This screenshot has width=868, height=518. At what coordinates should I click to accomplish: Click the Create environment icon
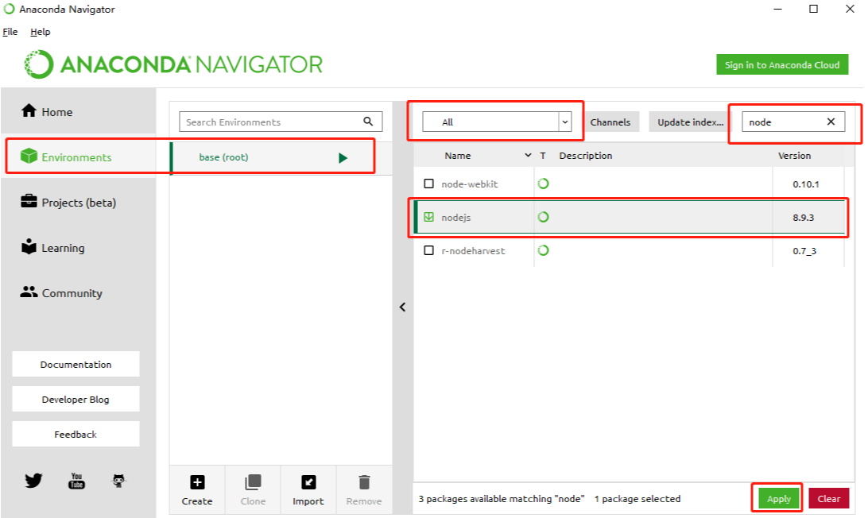coord(197,482)
